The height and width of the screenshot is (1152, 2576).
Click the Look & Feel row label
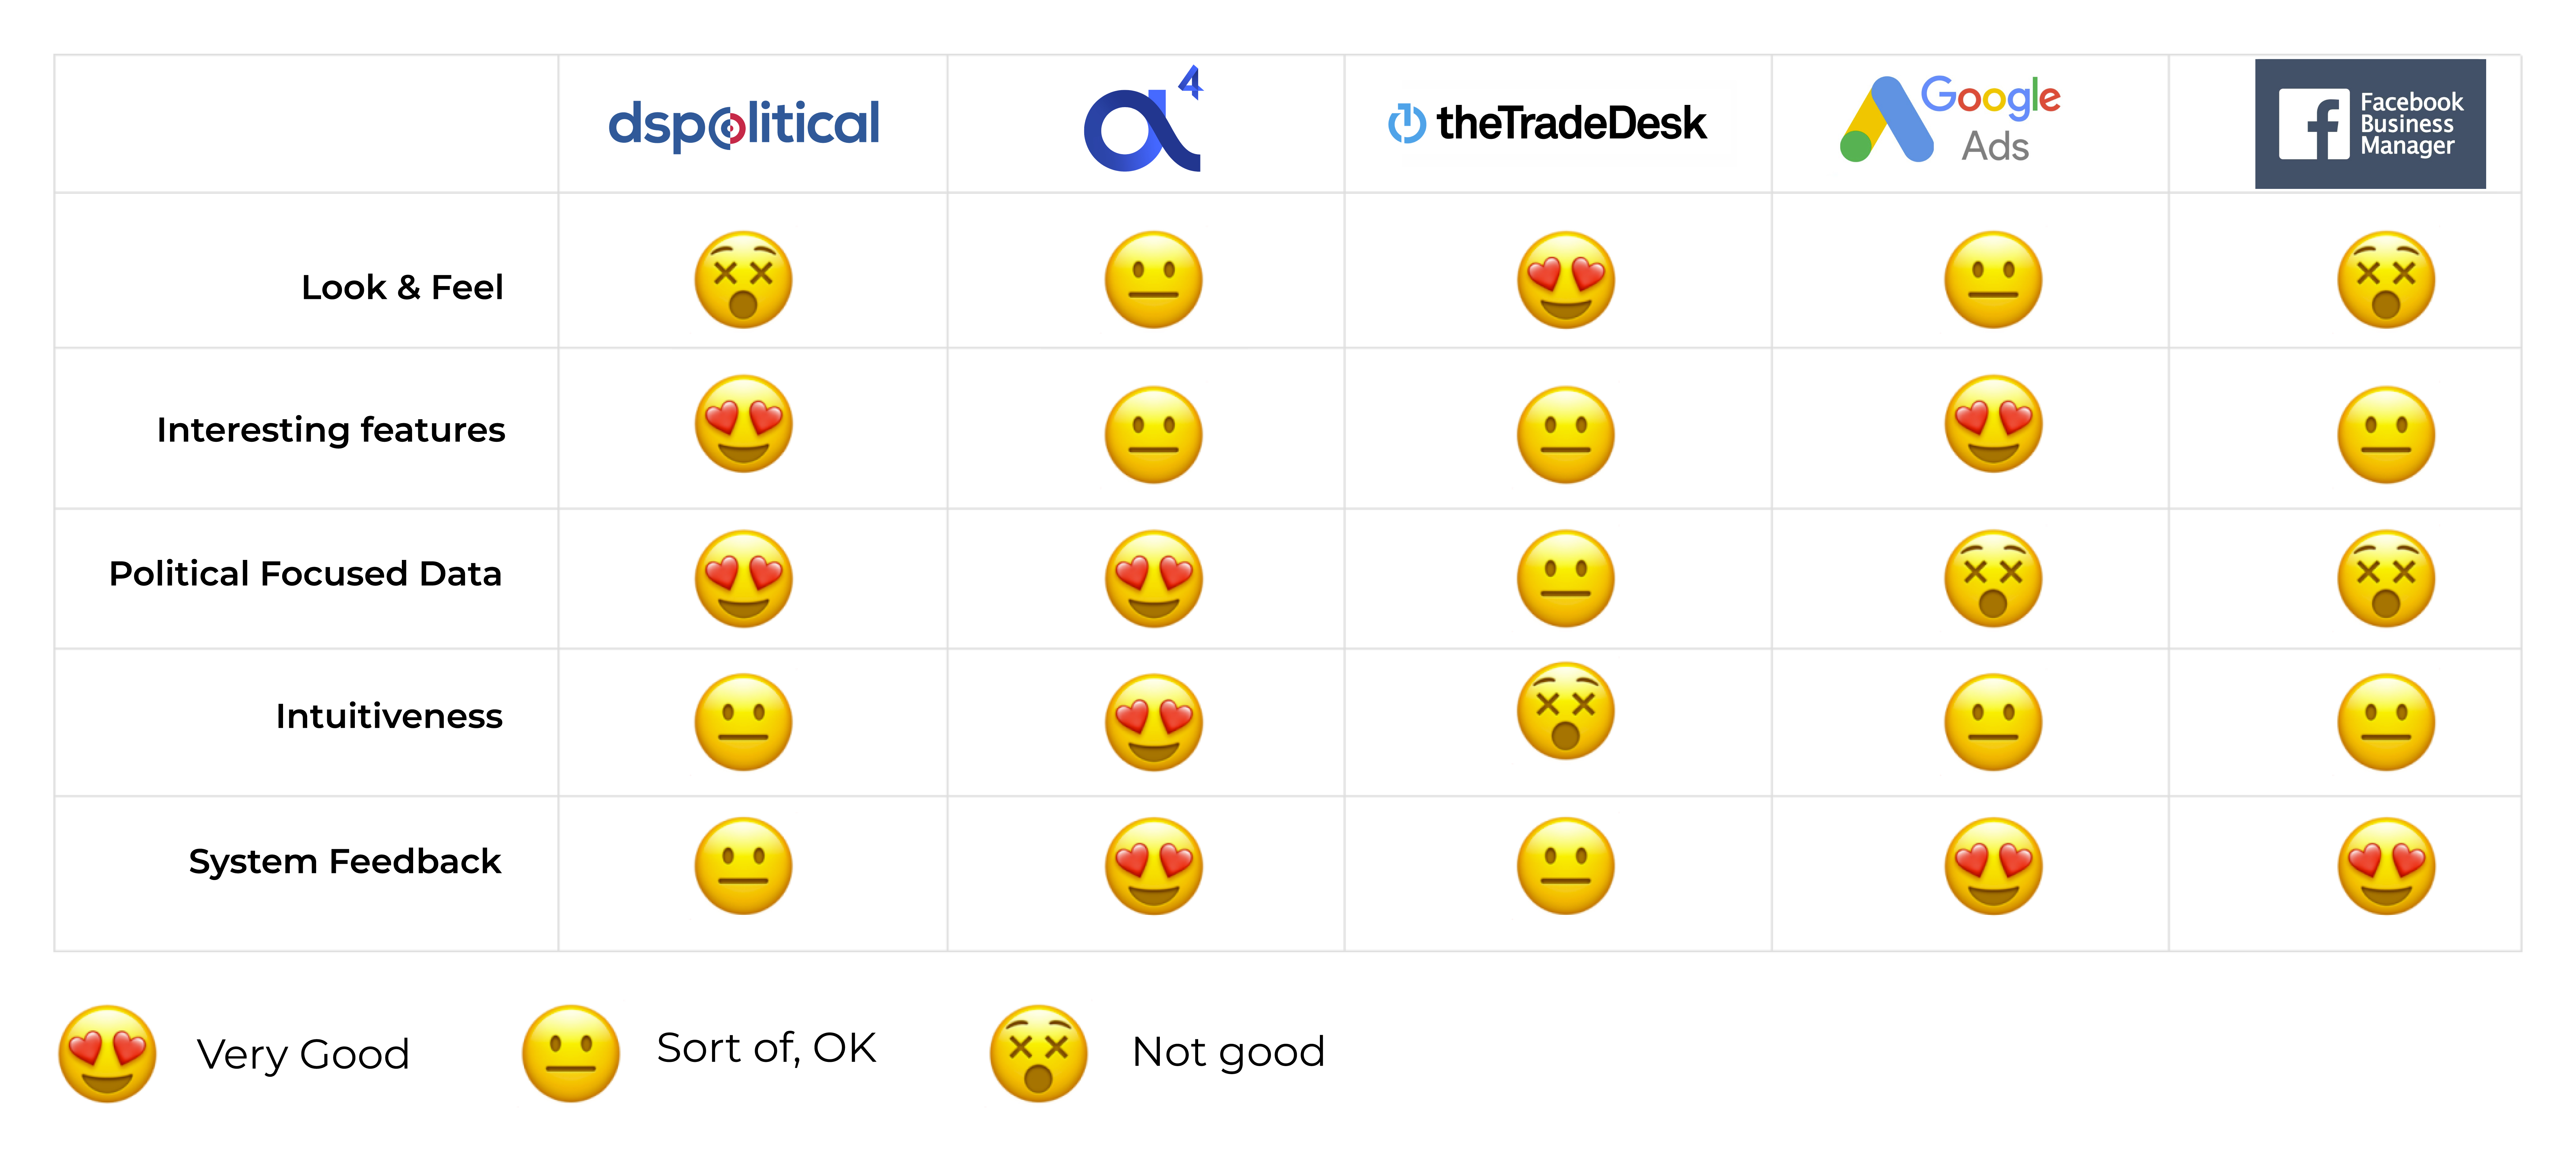coord(402,288)
